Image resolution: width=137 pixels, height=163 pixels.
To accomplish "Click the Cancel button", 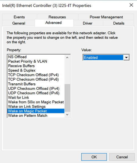I will click(122, 157).
